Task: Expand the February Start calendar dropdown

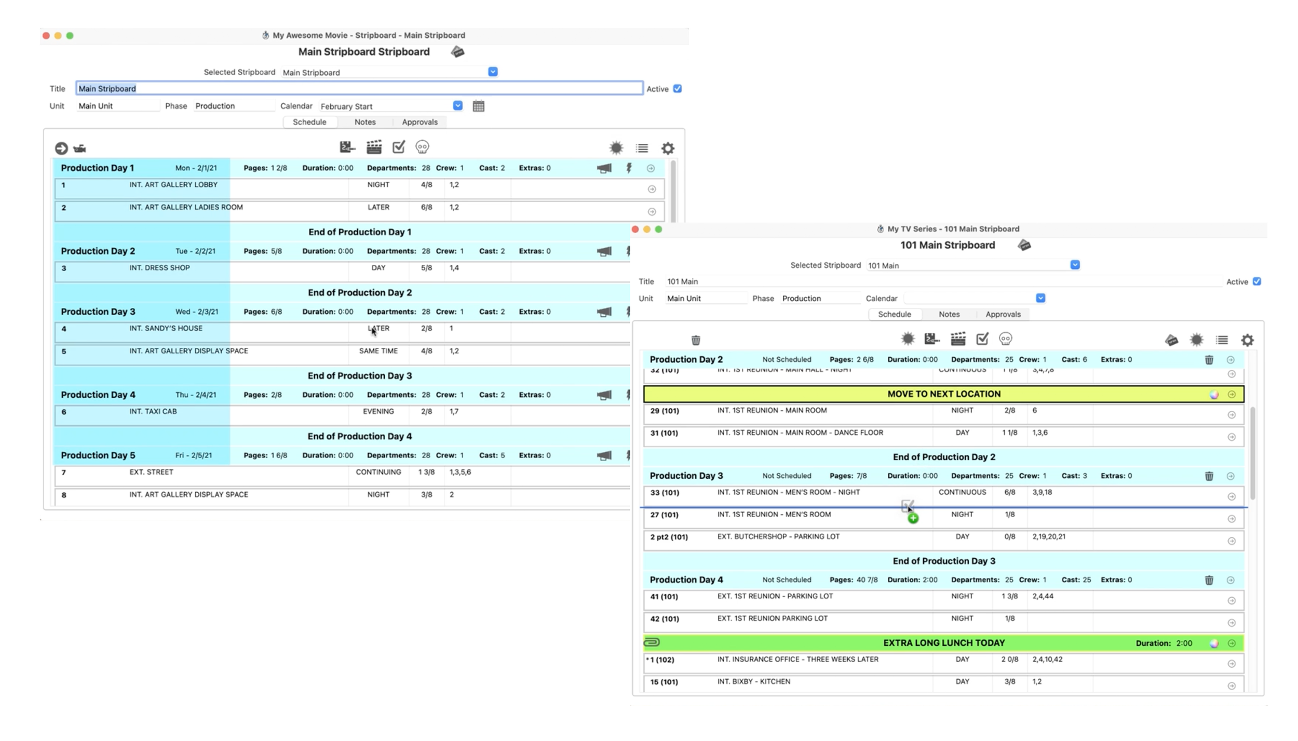Action: (457, 106)
